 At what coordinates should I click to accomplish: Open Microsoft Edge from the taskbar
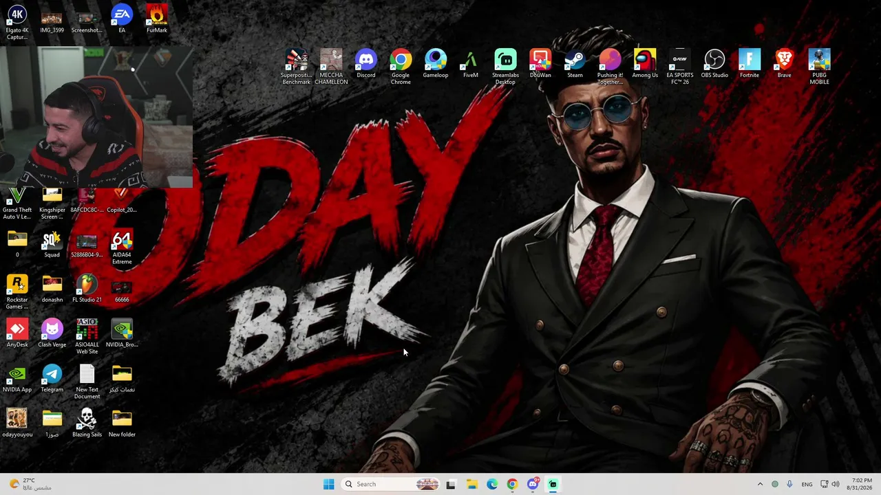[492, 484]
